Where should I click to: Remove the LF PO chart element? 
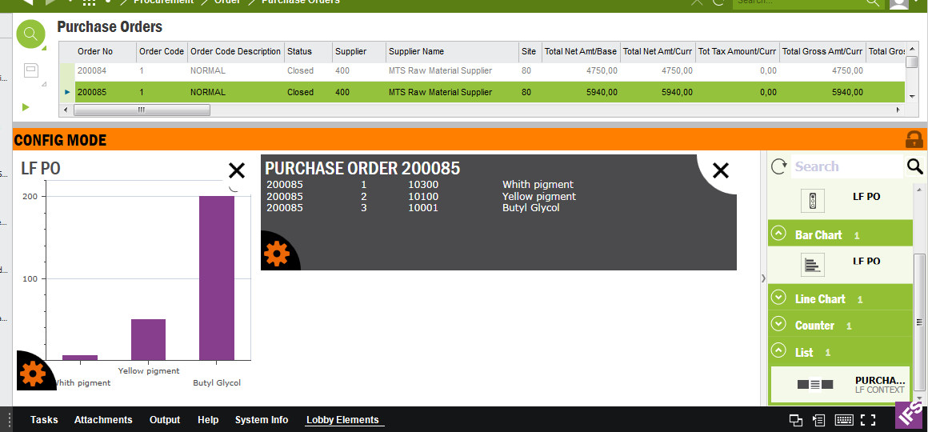pyautogui.click(x=236, y=170)
